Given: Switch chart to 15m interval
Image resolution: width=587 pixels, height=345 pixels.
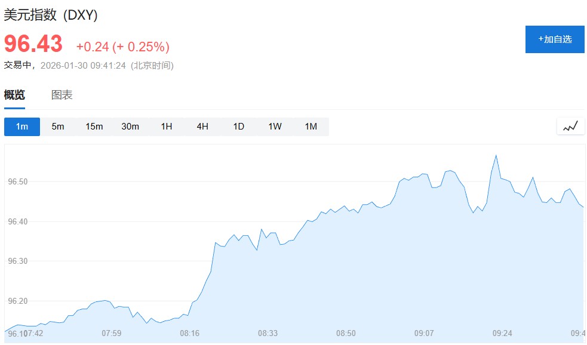Looking at the screenshot, I should [x=94, y=127].
